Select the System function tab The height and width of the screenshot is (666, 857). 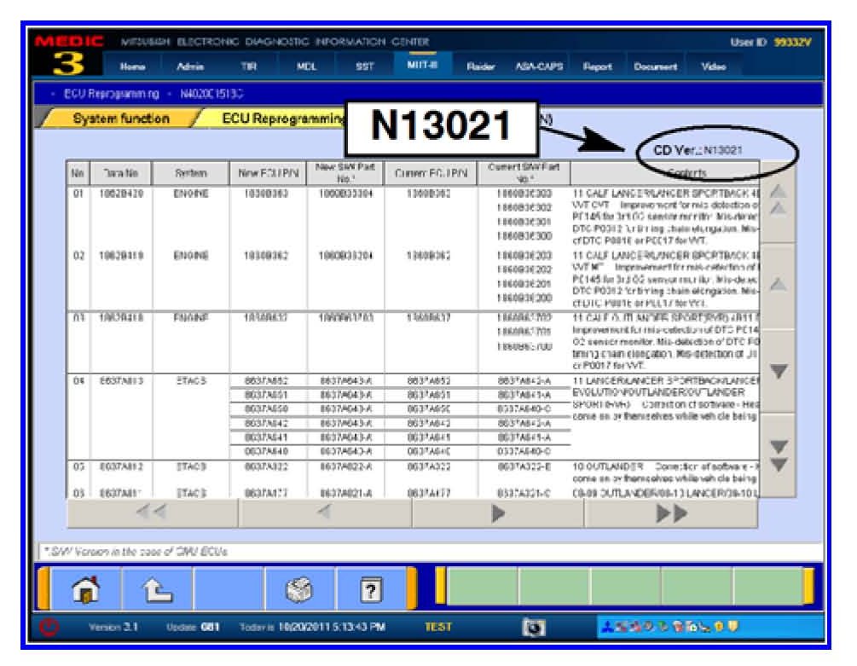tap(120, 119)
